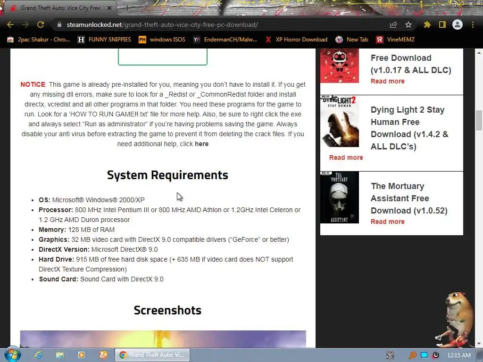Click Read more under v1.0.17 & ALL DLC
This screenshot has width=483, height=362.
point(388,81)
